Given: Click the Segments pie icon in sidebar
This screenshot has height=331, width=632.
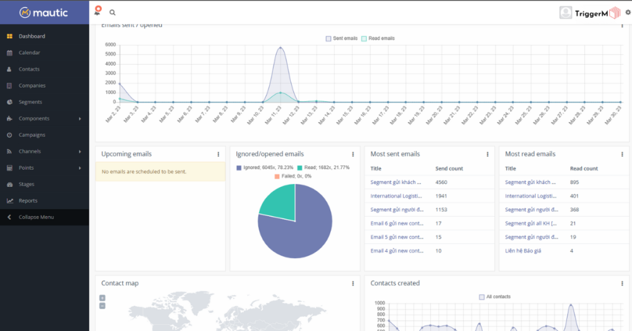Looking at the screenshot, I should click(9, 103).
